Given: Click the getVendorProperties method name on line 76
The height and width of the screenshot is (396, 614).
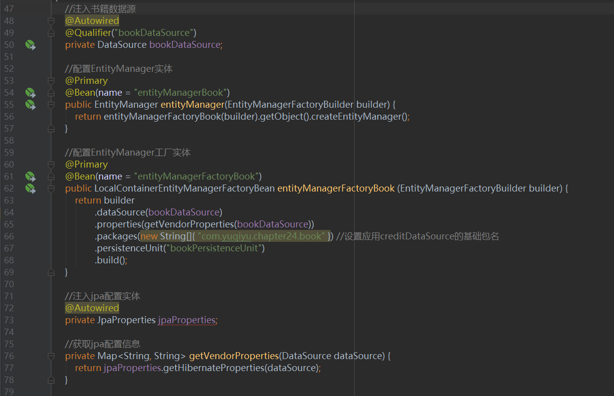Looking at the screenshot, I should click(x=233, y=356).
